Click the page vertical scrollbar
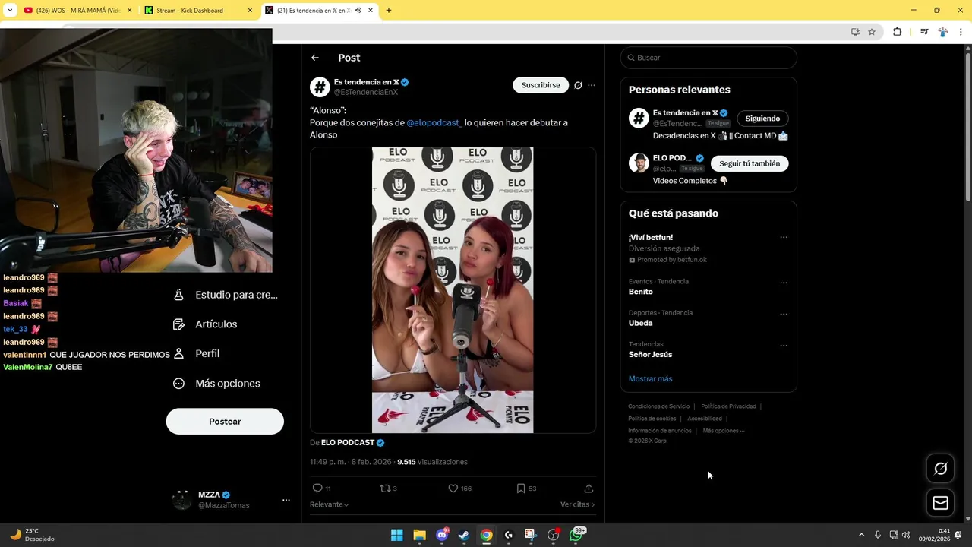Viewport: 972px width, 547px height. click(967, 125)
